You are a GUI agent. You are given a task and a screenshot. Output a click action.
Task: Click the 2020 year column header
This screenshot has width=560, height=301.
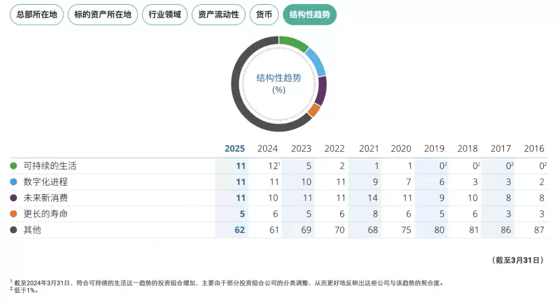[x=401, y=148]
